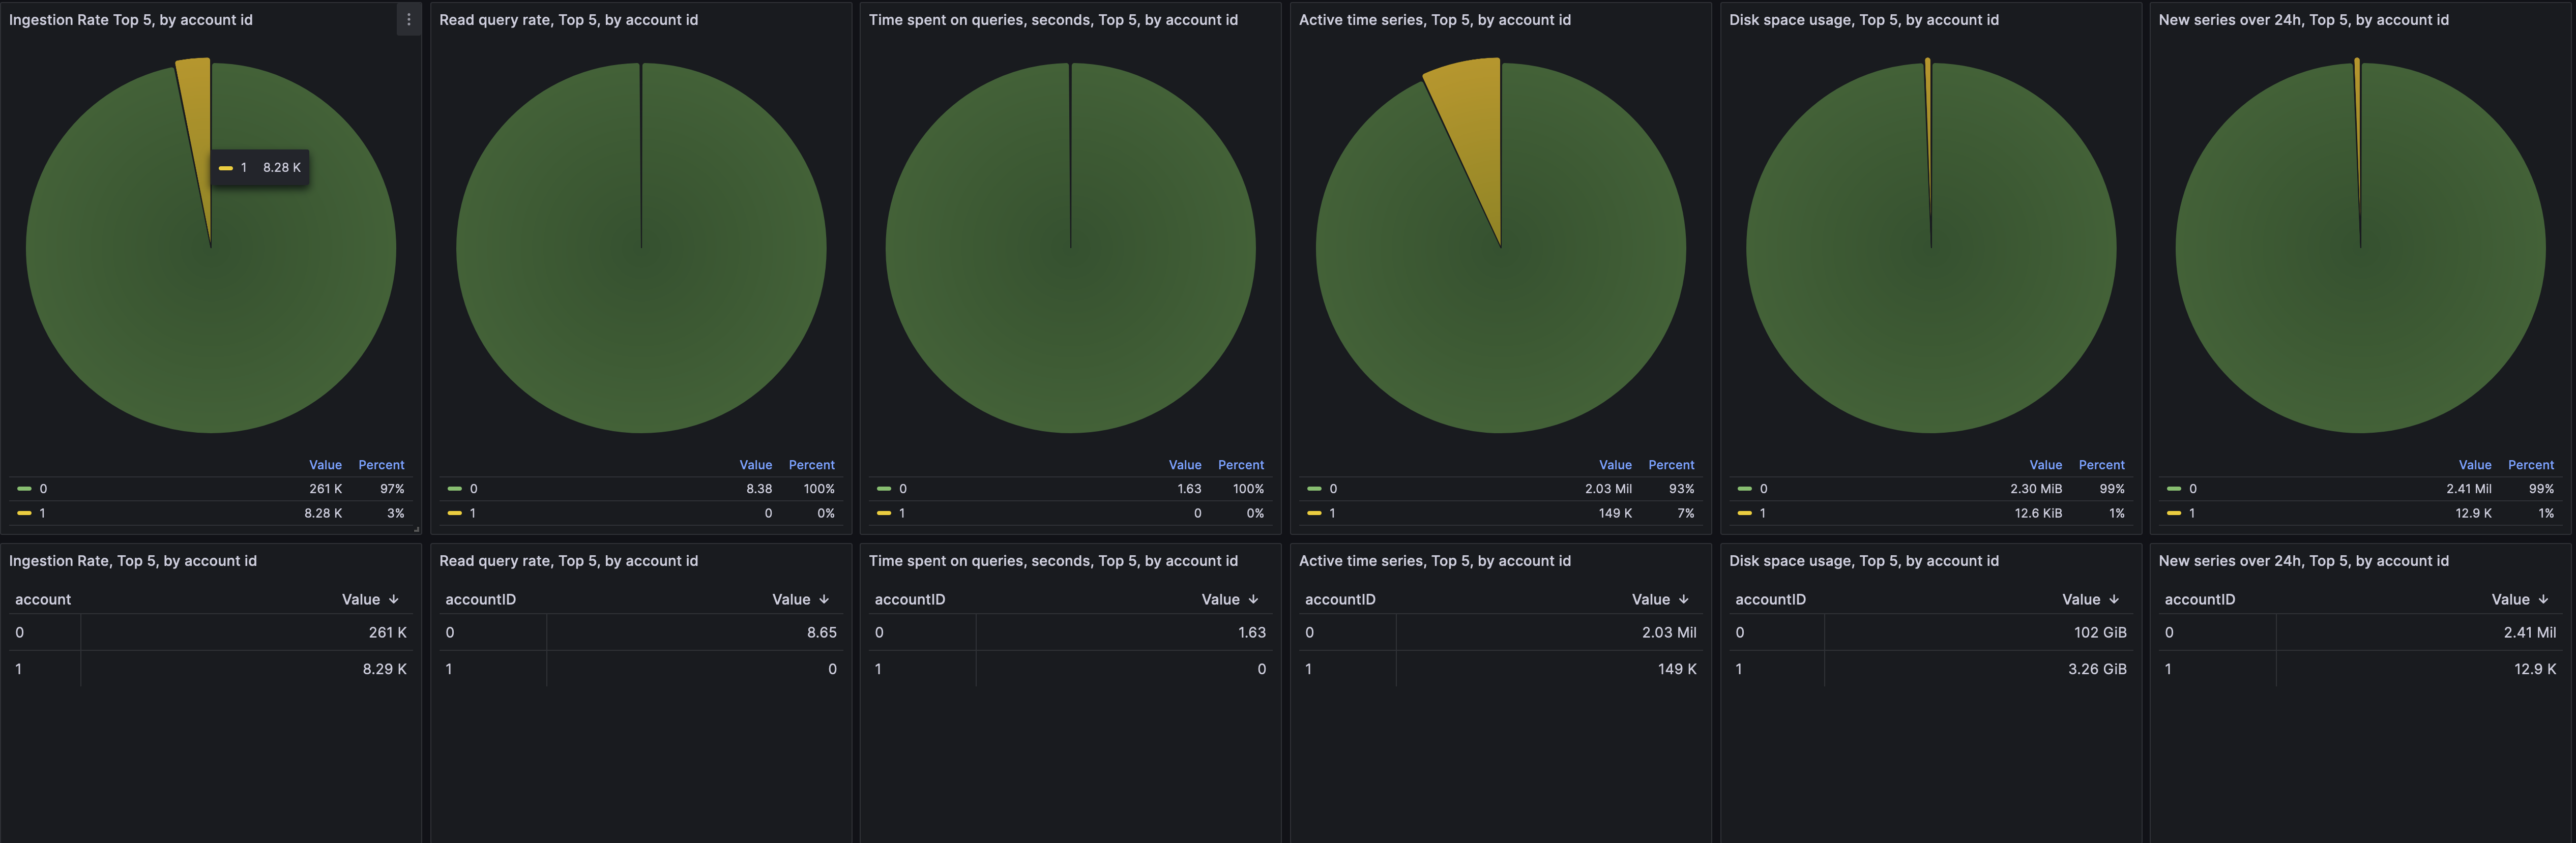2576x843 pixels.
Task: Sort the New series over 24h legend by Value
Action: pos(2474,465)
